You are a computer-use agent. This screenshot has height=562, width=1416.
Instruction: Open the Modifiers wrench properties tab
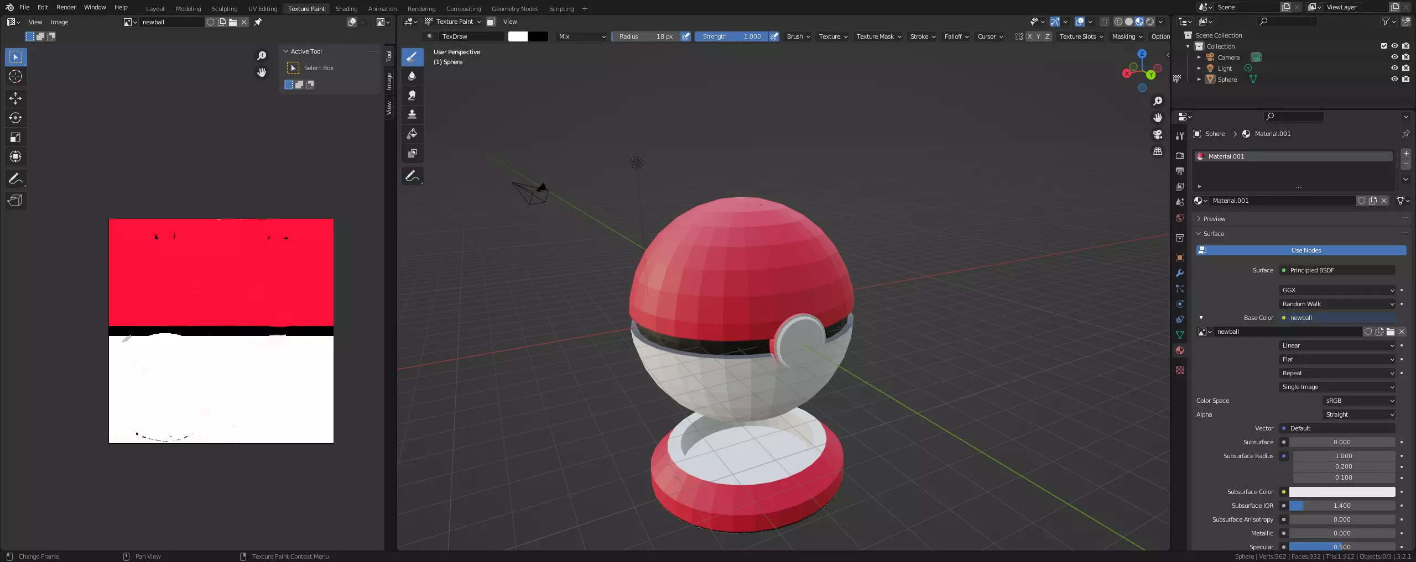click(1180, 273)
